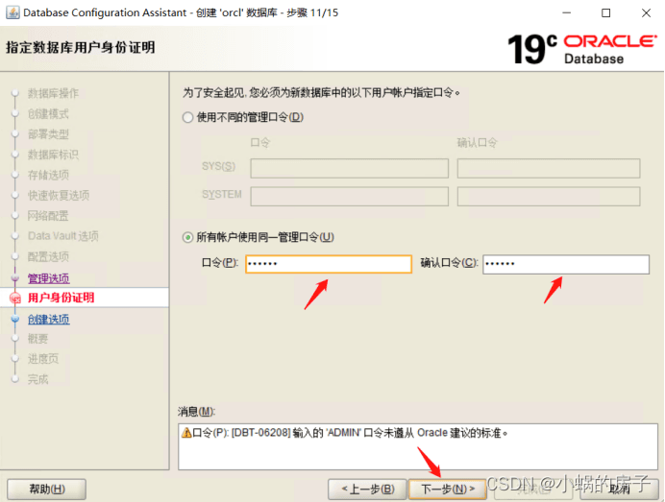Viewport: 665px width, 502px height.
Task: Click the 帮助(H) button
Action: (47, 490)
